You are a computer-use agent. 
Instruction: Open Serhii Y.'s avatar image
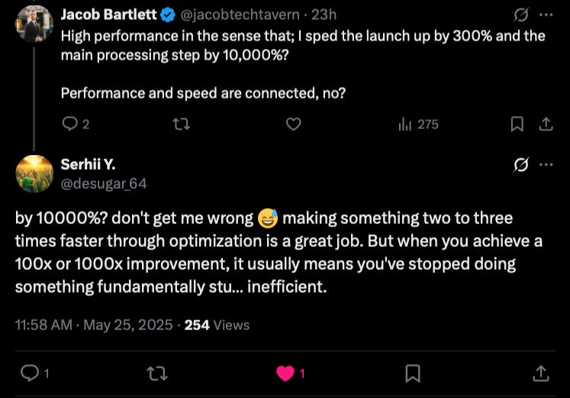pos(34,173)
